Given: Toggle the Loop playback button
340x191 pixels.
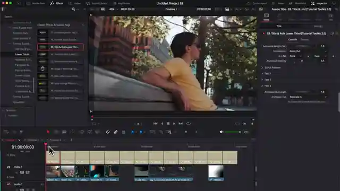Looking at the screenshot, I should pyautogui.click(x=189, y=124).
